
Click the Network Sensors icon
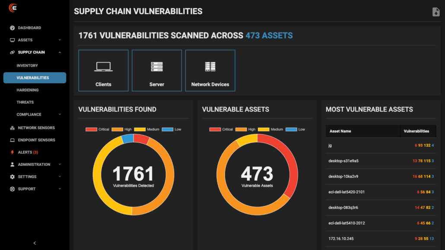pyautogui.click(x=13, y=128)
